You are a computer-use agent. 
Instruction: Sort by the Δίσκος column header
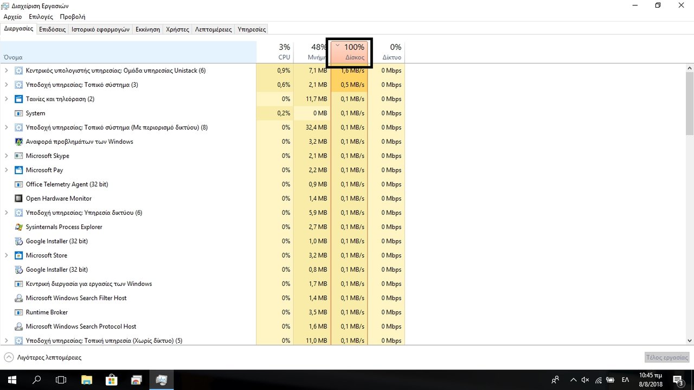click(349, 52)
